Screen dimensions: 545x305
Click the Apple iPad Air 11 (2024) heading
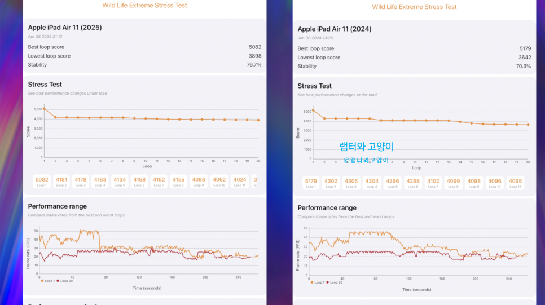(335, 29)
